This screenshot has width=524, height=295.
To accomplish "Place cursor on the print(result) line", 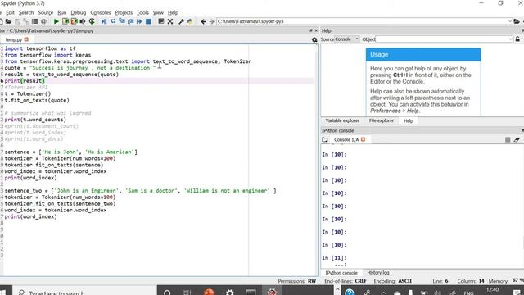I will click(25, 80).
